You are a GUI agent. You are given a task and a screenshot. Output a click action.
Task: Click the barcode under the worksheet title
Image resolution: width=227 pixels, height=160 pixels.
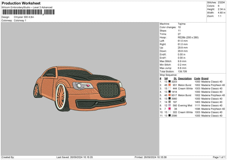[x=23, y=12]
